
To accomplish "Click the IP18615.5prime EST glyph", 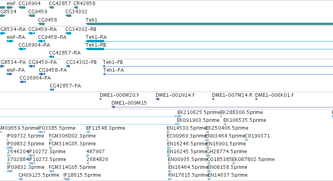I will (x=67, y=179).
